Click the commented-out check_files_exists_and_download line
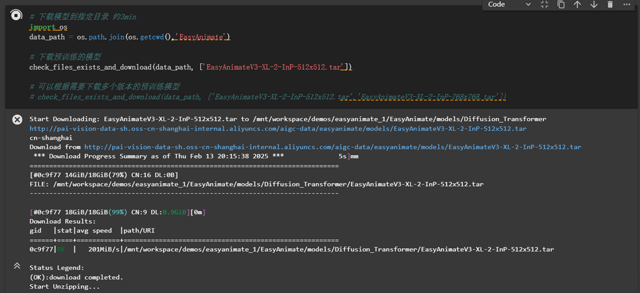Screen dimensions: 640x293 pyautogui.click(x=268, y=97)
